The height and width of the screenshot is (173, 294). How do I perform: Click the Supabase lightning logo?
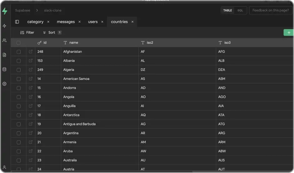tap(5, 11)
